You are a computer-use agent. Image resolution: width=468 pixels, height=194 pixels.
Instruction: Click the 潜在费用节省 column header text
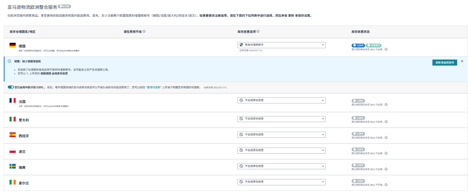(133, 32)
